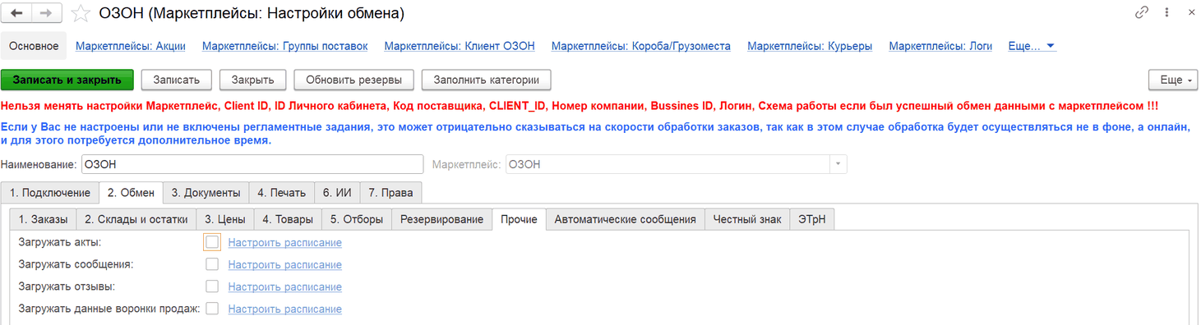Select the 2. Обмен tab
The width and height of the screenshot is (1201, 325).
(131, 193)
